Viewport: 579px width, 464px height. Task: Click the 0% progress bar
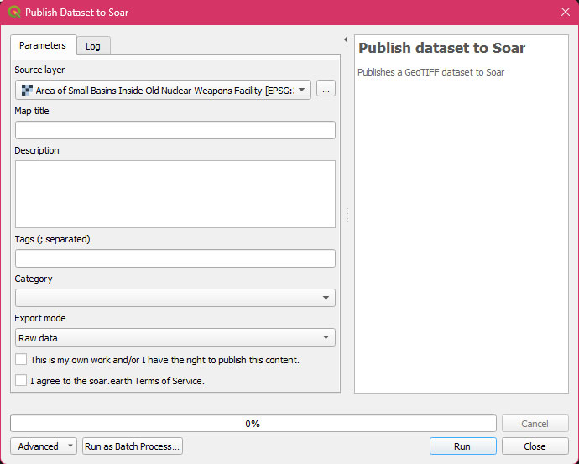(x=253, y=424)
